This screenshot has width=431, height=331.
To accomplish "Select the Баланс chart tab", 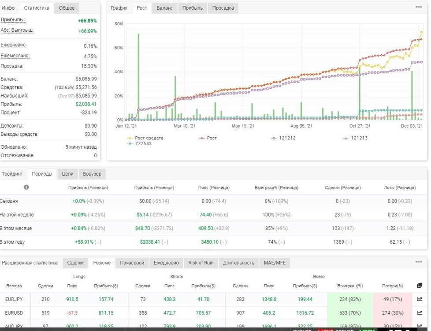I will coord(165,8).
